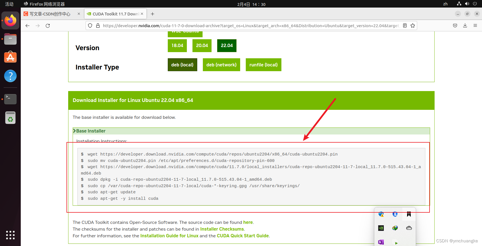Open a new browser tab
Viewport: 482px width, 246px height.
click(x=153, y=14)
